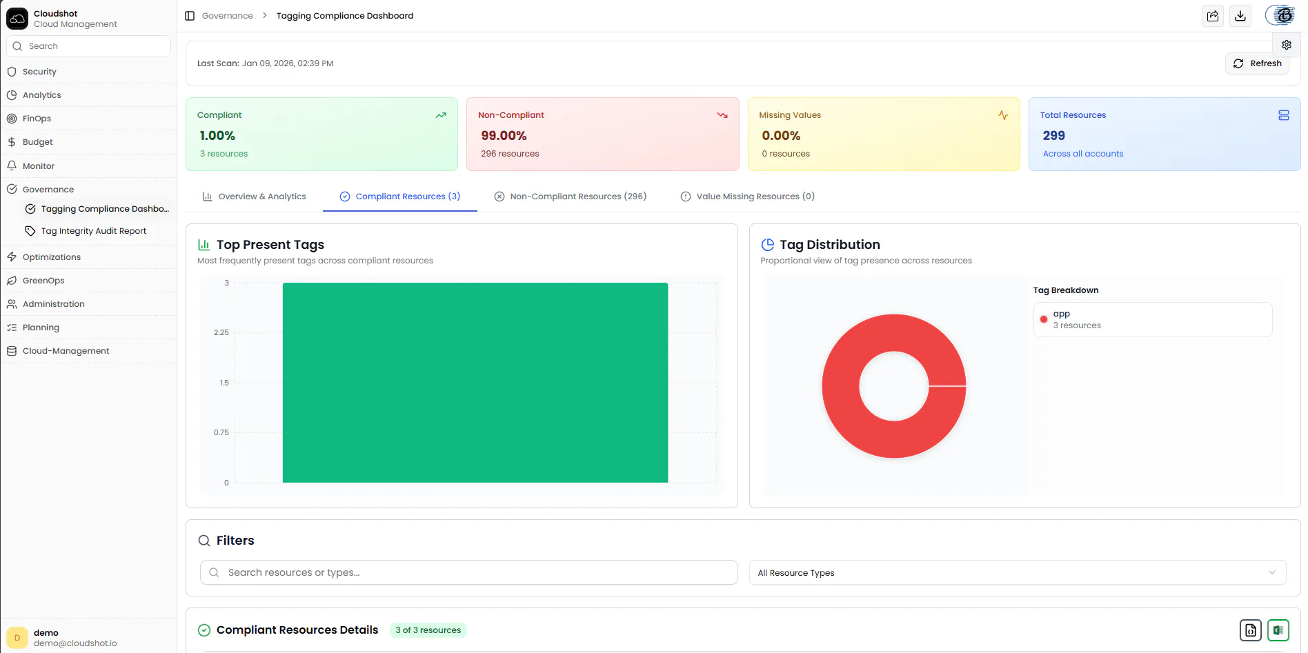This screenshot has width=1308, height=653.
Task: Focus the sidebar Search field
Action: [x=88, y=46]
